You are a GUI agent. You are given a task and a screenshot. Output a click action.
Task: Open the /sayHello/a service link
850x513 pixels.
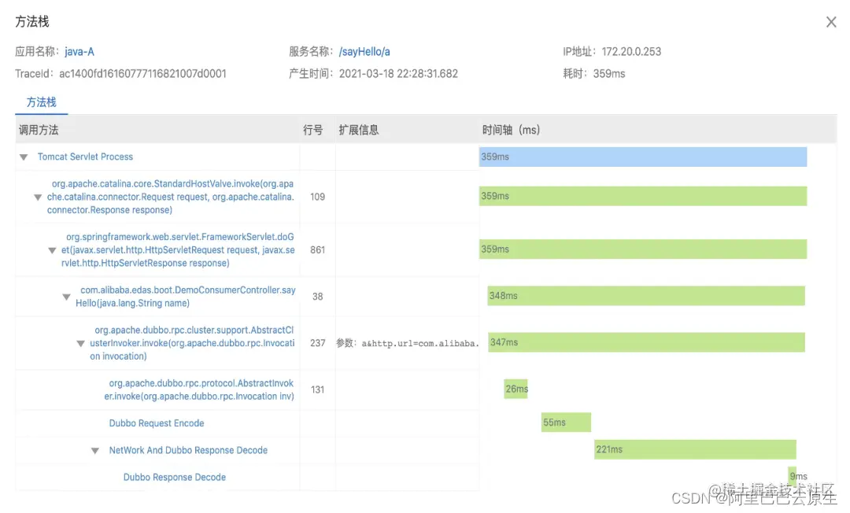(x=364, y=52)
